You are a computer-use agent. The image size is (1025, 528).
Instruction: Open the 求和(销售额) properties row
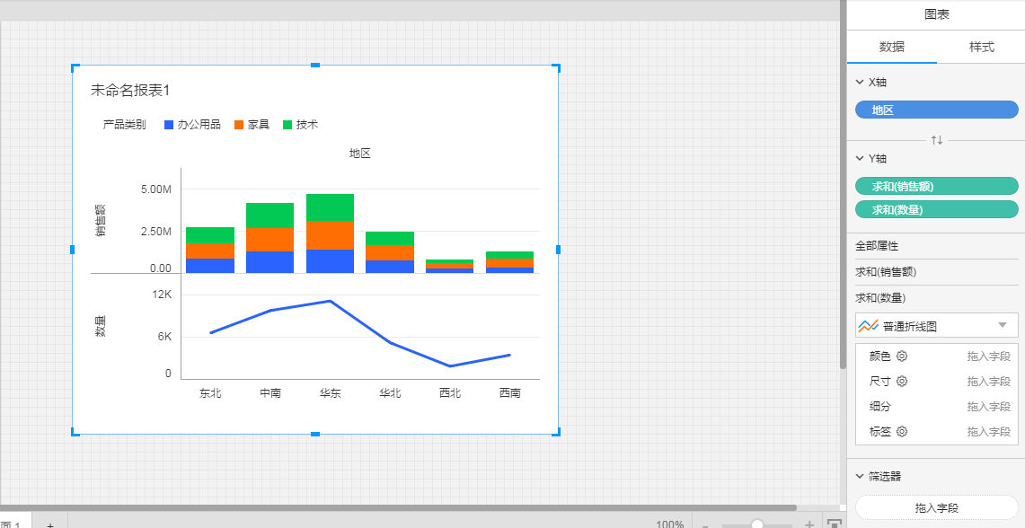937,272
